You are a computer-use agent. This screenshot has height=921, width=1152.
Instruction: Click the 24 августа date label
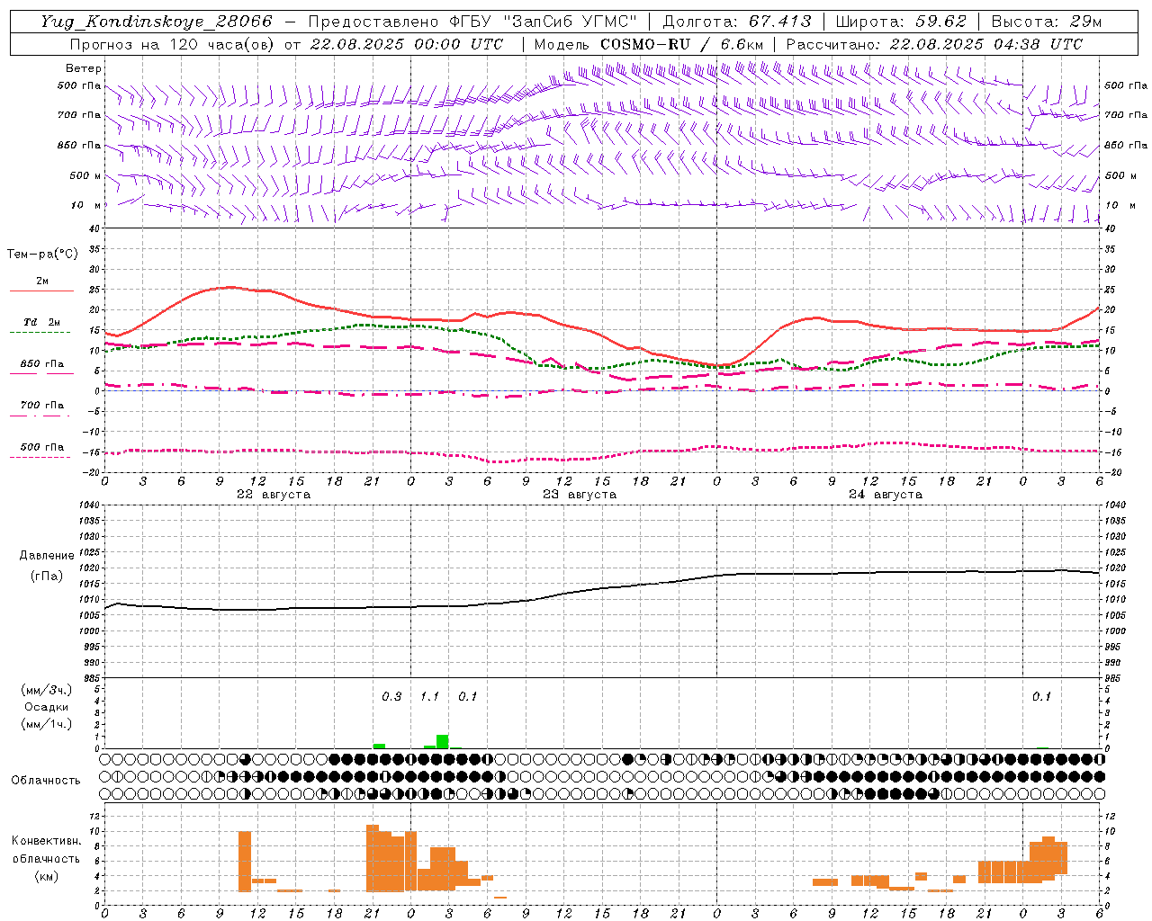coord(886,494)
